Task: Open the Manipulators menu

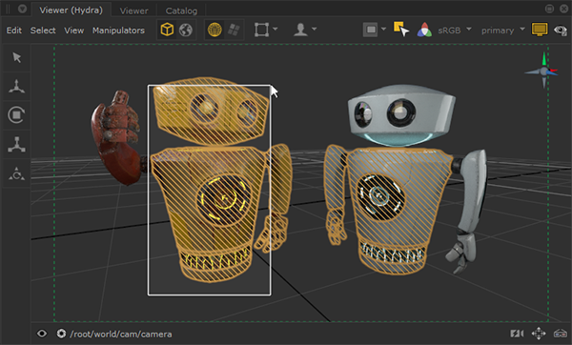Action: (118, 30)
